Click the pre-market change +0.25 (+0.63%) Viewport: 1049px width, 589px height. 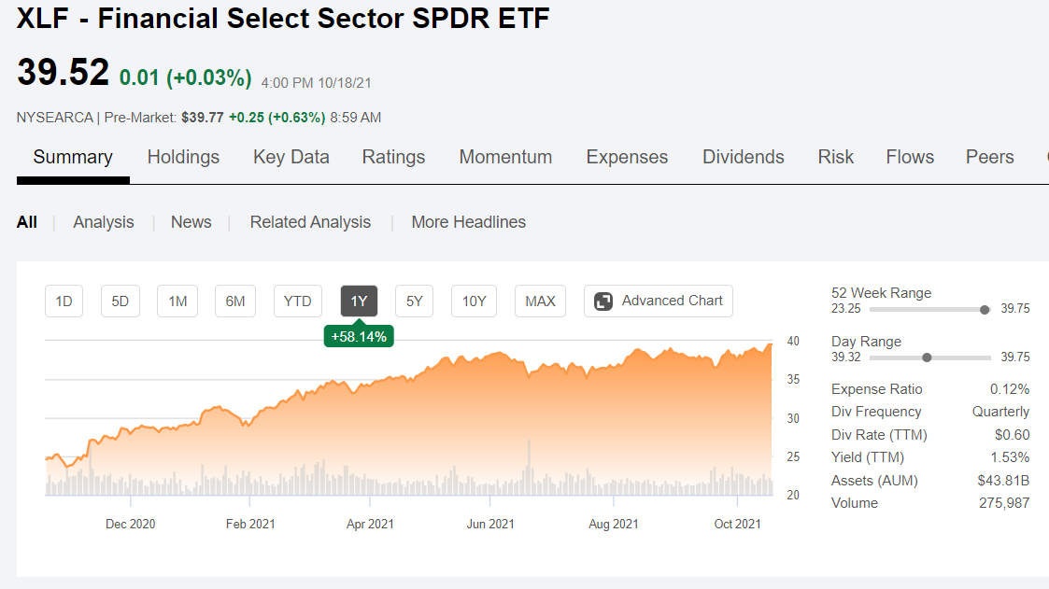(277, 118)
